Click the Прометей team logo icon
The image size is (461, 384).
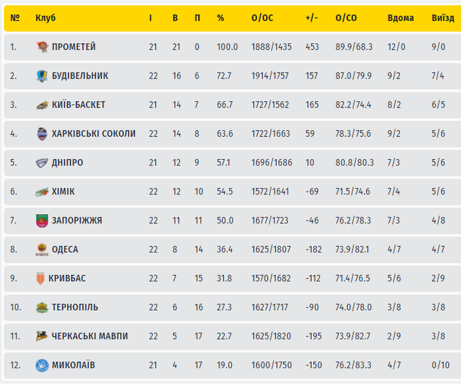[x=42, y=47]
